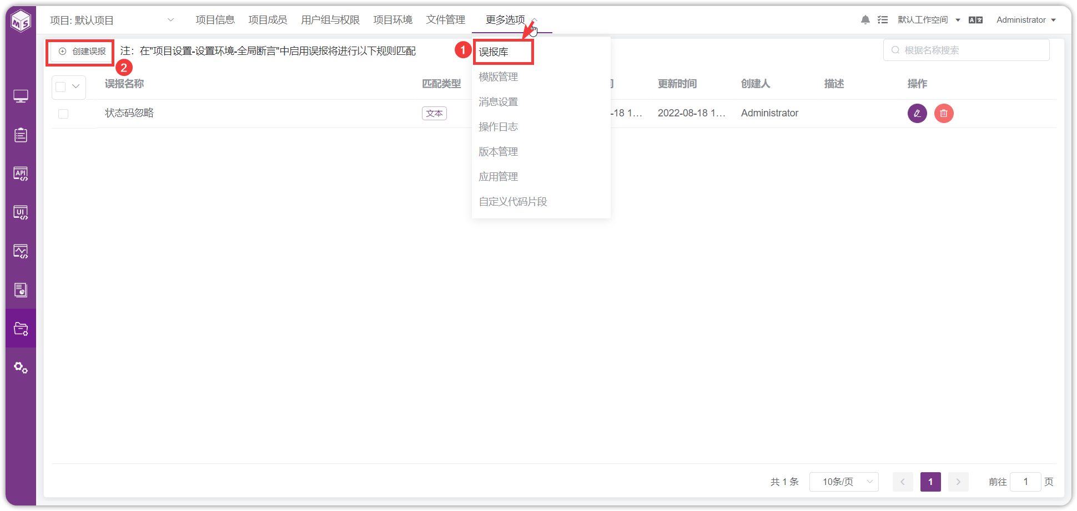
Task: Click the 共 1 条 total count text
Action: (784, 482)
